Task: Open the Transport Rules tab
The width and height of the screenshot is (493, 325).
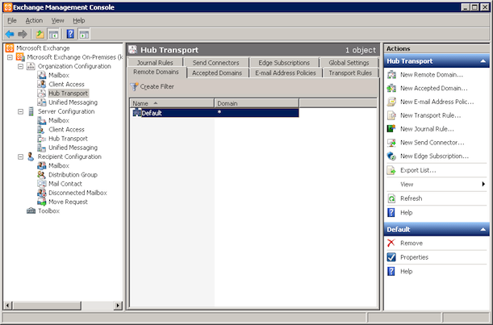Action: pos(350,73)
